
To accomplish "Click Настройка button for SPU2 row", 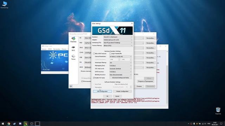I will 150,48.
